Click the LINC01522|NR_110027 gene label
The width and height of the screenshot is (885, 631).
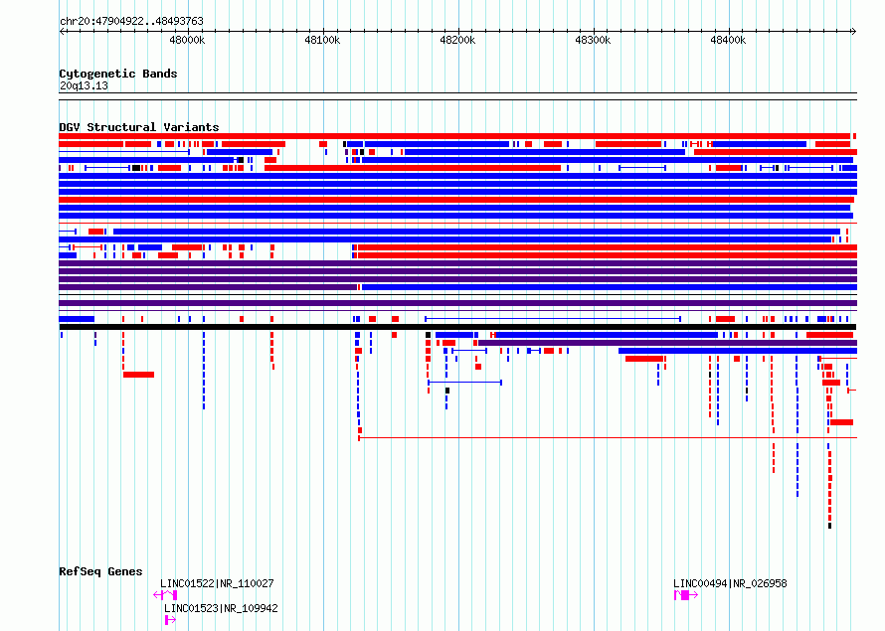click(x=217, y=583)
